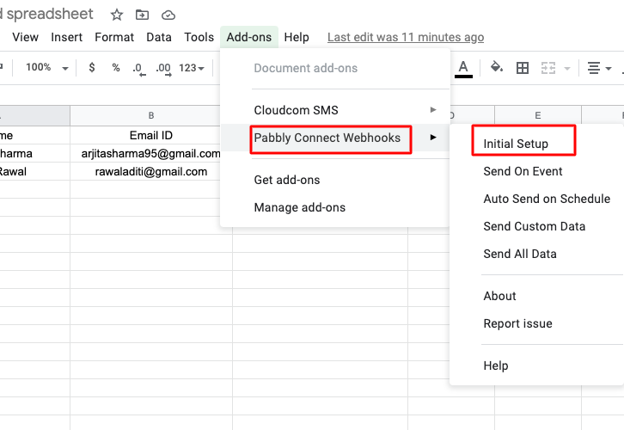Open the Insert menu

(66, 37)
